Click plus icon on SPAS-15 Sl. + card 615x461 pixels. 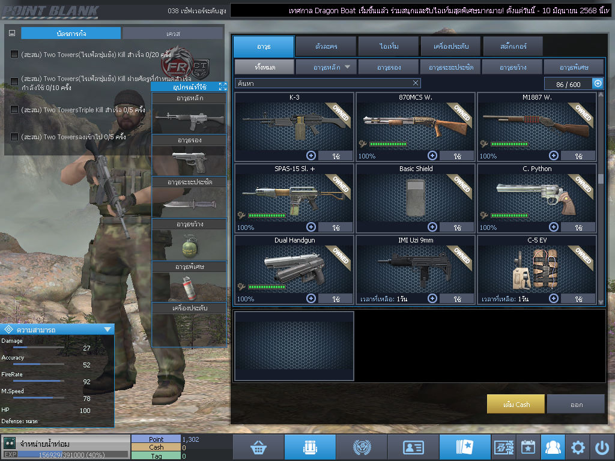click(x=311, y=227)
